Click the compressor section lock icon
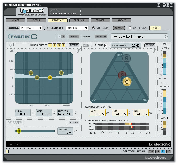 (154, 51)
